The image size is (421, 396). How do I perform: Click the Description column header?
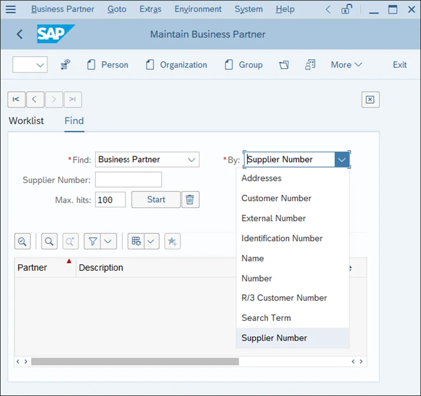pyautogui.click(x=156, y=268)
